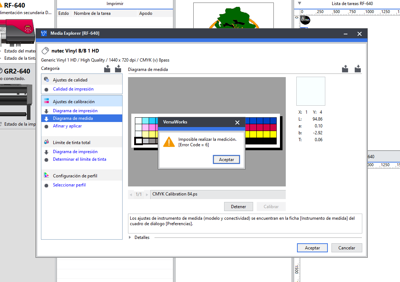This screenshot has height=282, width=400.
Task: Click the b value -2.92
Action: point(318,133)
